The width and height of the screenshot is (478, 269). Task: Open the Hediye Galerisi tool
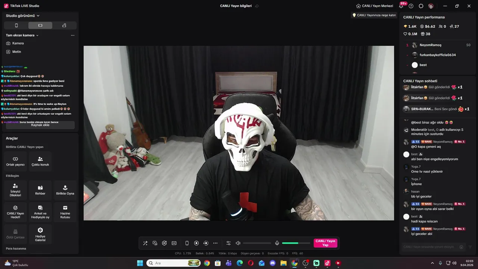[x=40, y=234]
